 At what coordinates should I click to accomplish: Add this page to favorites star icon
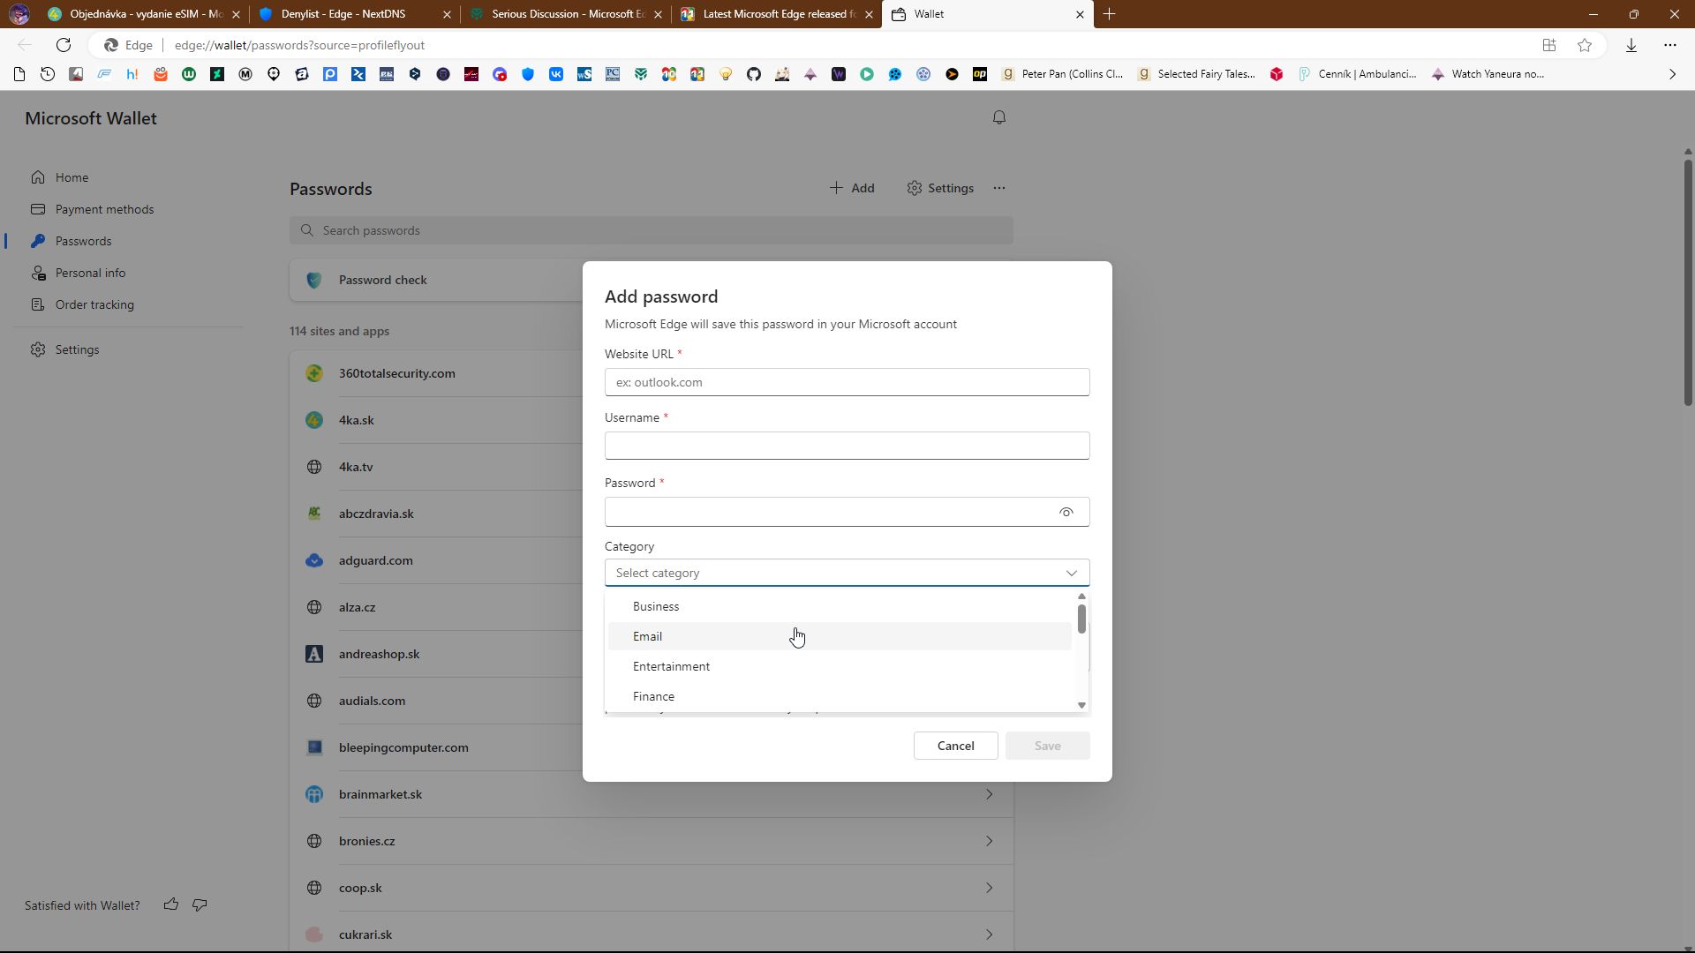point(1585,45)
